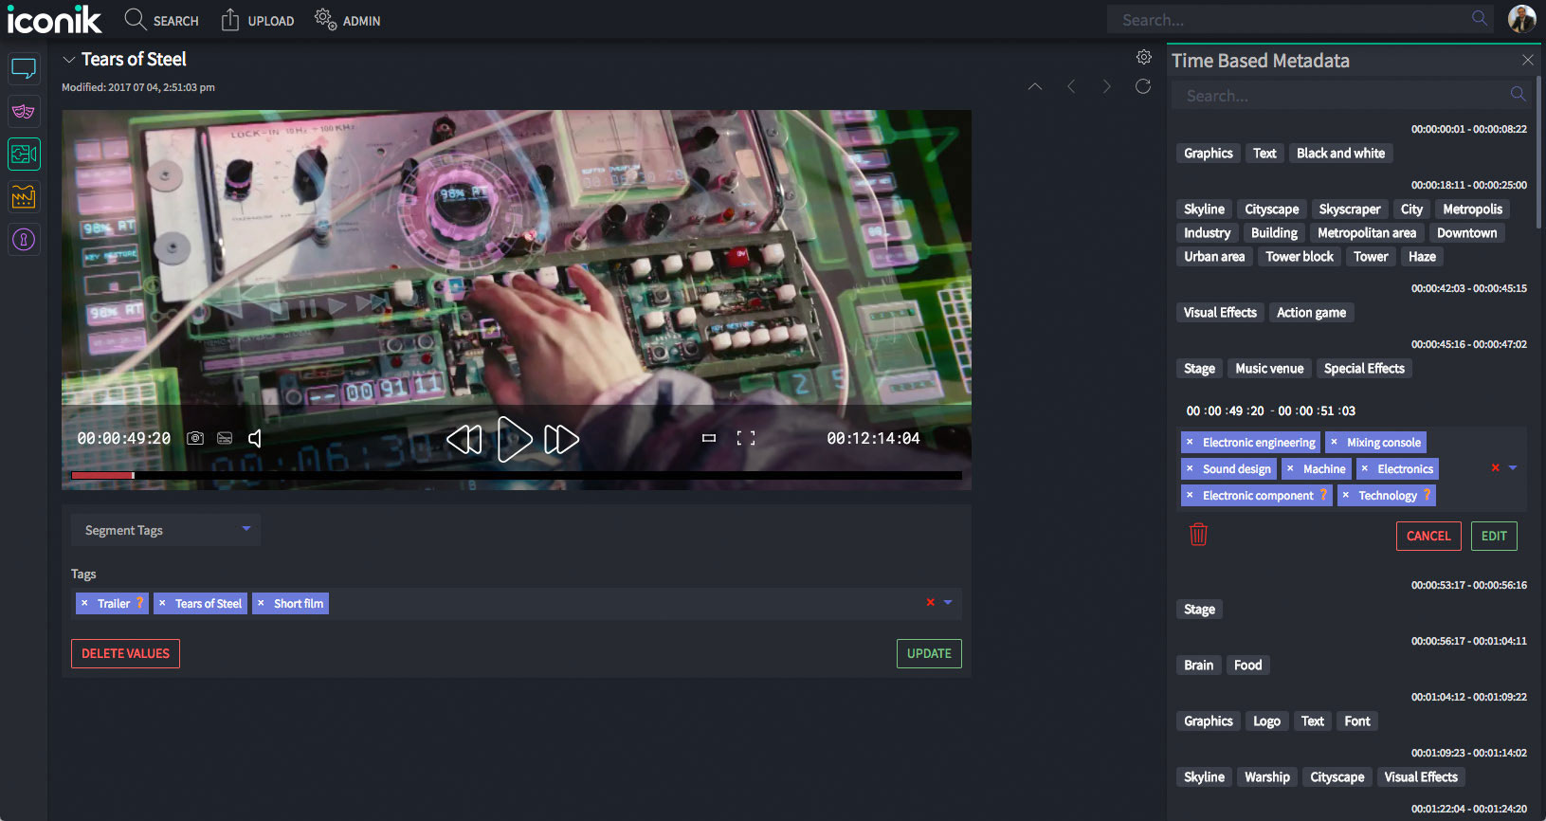Toggle theater mode rectangle icon

(x=708, y=438)
